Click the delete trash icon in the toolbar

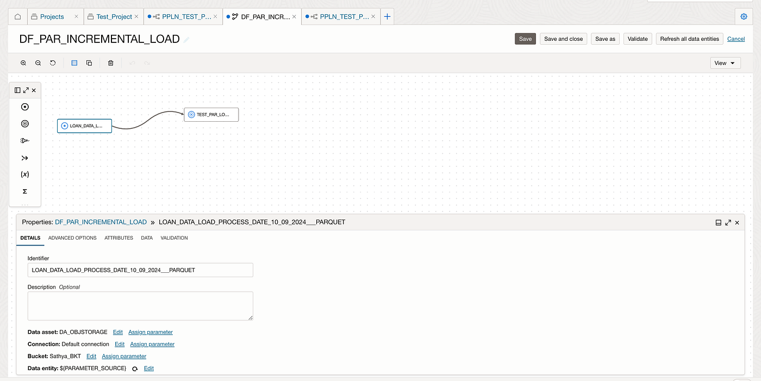click(x=110, y=63)
